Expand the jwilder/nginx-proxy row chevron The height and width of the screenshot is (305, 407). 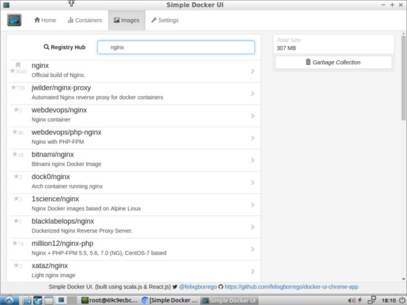tap(252, 94)
